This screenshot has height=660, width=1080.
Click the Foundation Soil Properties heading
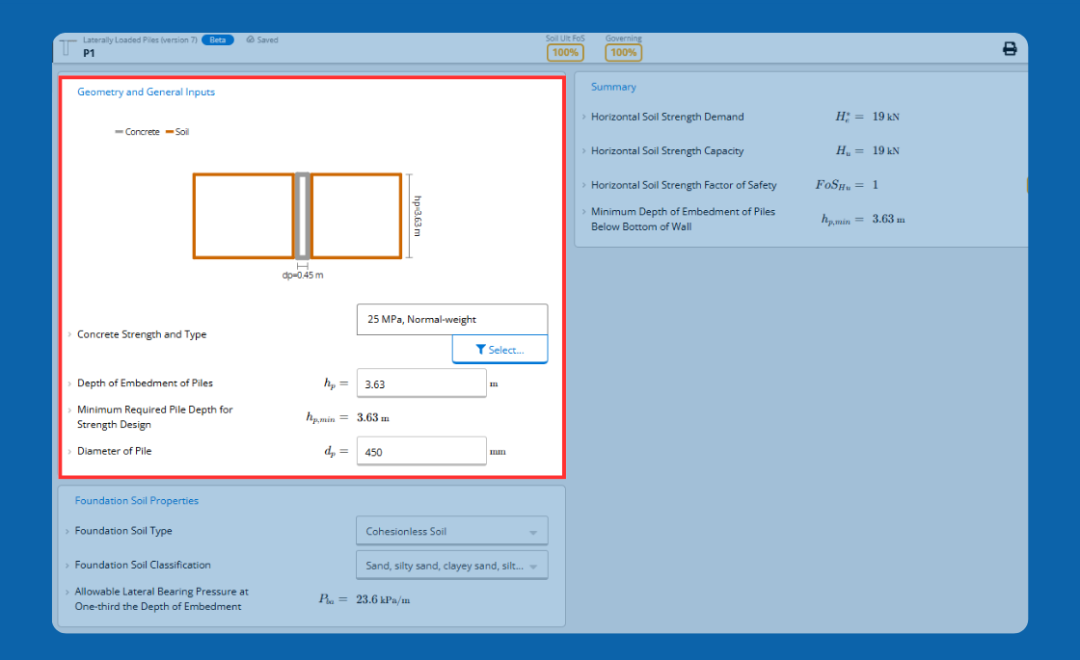[x=136, y=500]
